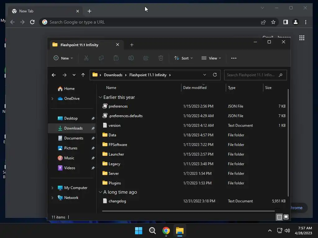Click the chevron after Flashpoint 11.1 Infinity breadcrumb

point(170,75)
